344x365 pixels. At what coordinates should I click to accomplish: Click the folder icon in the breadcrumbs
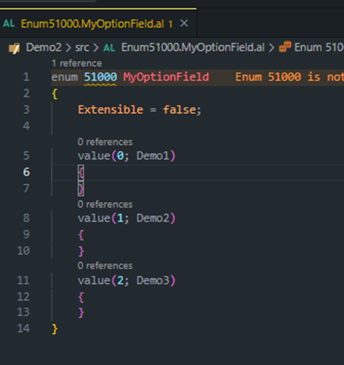14,48
